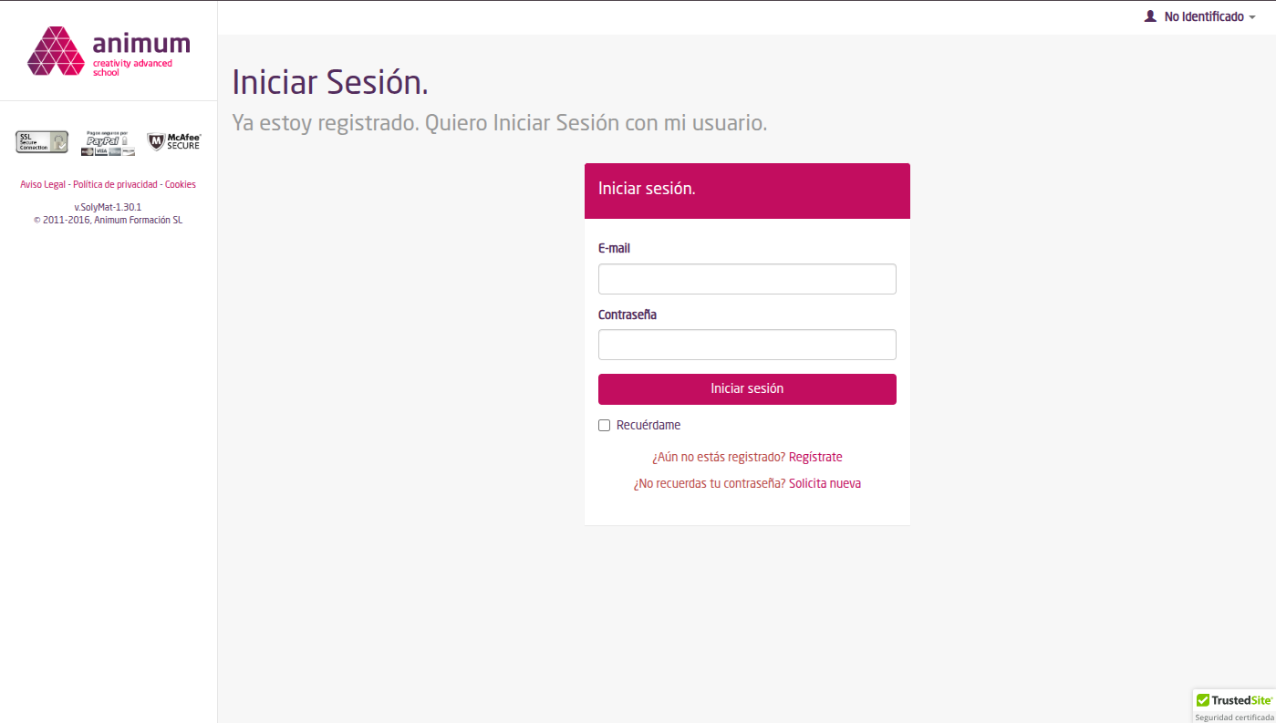The width and height of the screenshot is (1276, 723).
Task: Open the TrustedSite certification badge
Action: pos(1234,706)
